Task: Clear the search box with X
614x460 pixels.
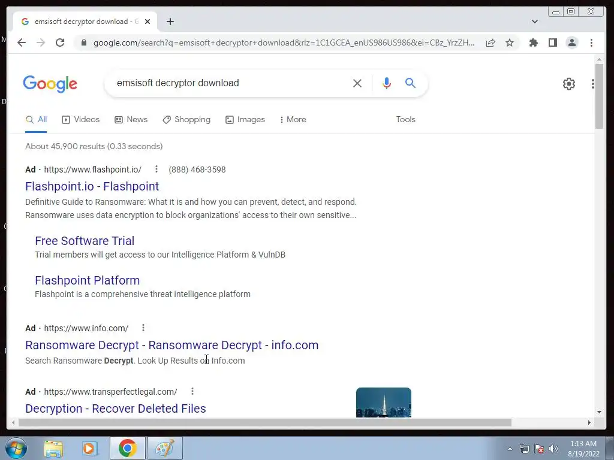Action: (357, 83)
